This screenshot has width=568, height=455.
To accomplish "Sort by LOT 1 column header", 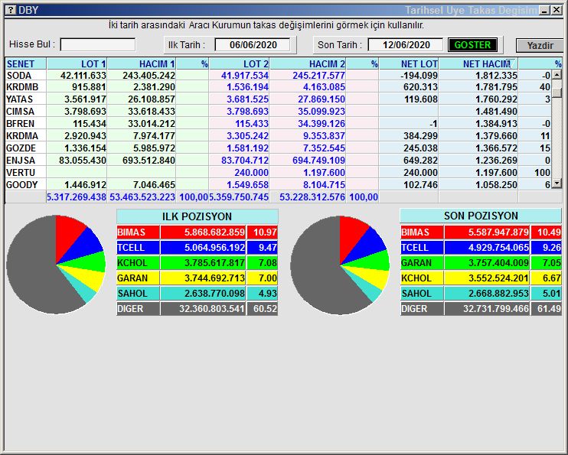I will (77, 63).
